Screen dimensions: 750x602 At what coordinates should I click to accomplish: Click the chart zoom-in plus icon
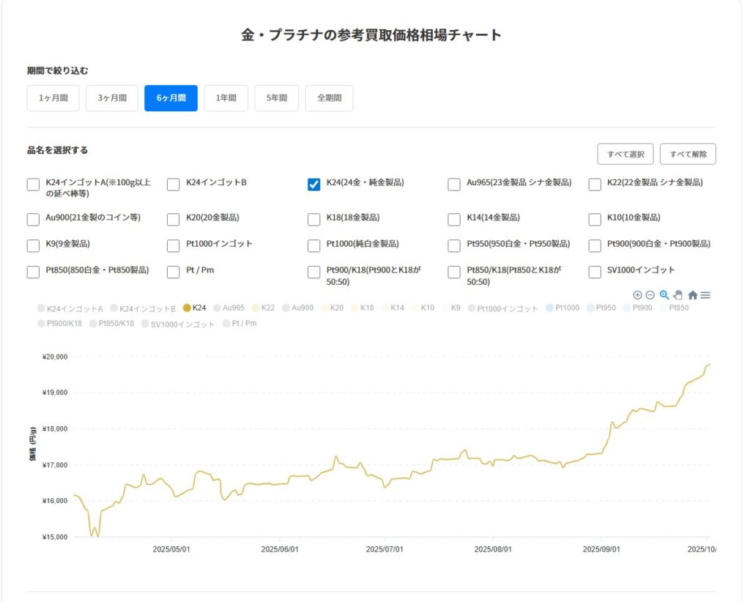click(x=637, y=295)
